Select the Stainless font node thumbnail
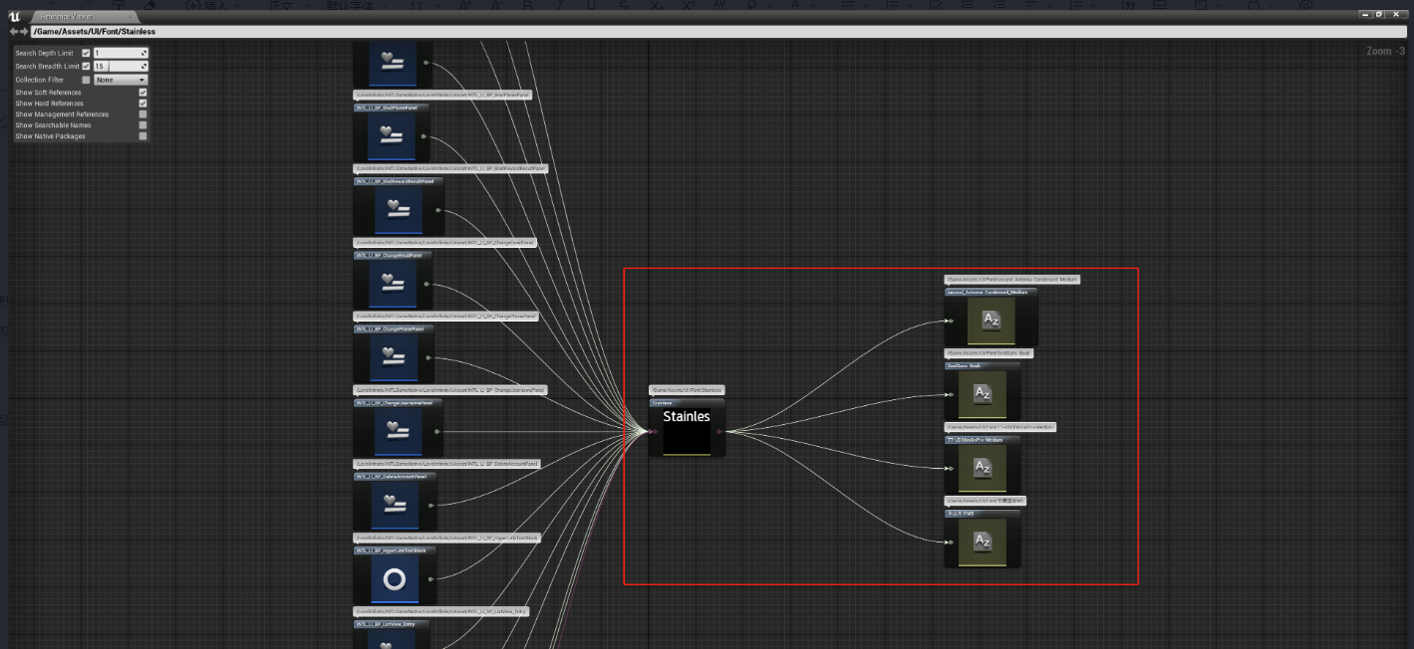Viewport: 1414px width, 649px height. point(687,430)
